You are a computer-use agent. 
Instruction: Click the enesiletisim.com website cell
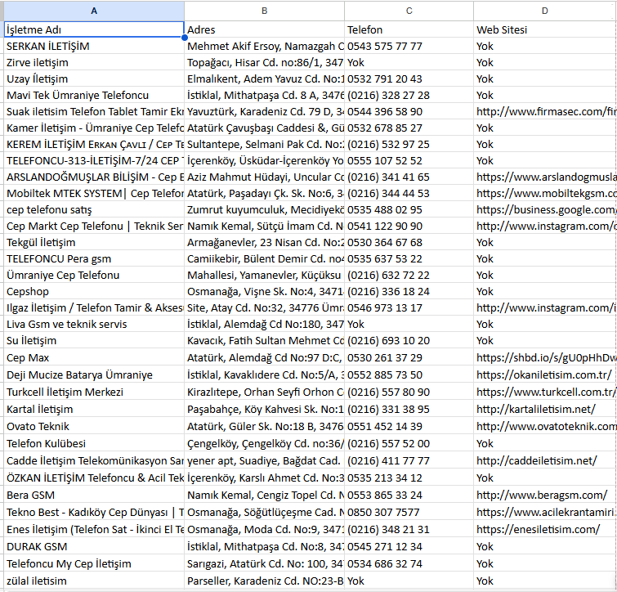click(545, 529)
